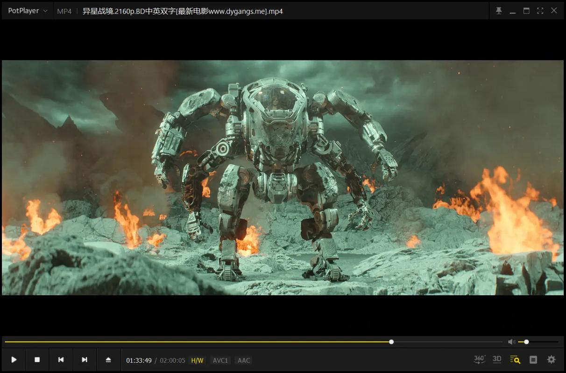Show the playlist panel
Viewport: 566px width, 373px height.
pyautogui.click(x=533, y=359)
